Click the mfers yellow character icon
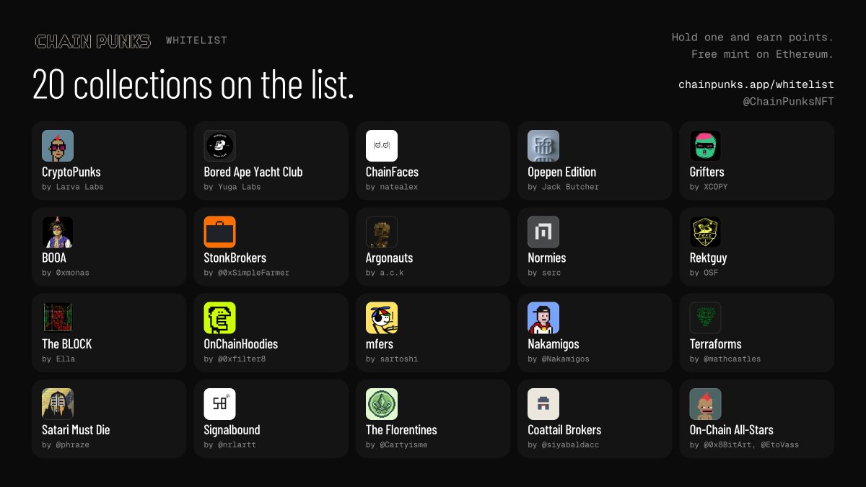Image resolution: width=866 pixels, height=487 pixels. pos(382,317)
